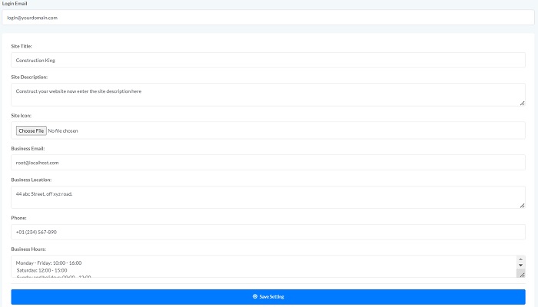Screen dimensions: 538x307
Task: Click the 'Business Email:' label
Action: coord(28,148)
